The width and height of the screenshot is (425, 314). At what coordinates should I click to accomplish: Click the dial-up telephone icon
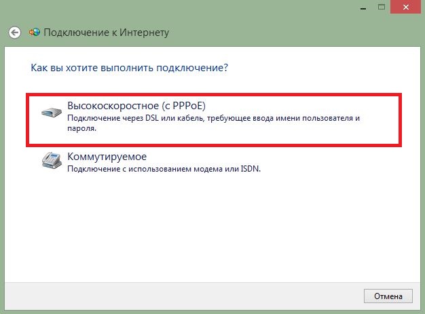coord(52,161)
